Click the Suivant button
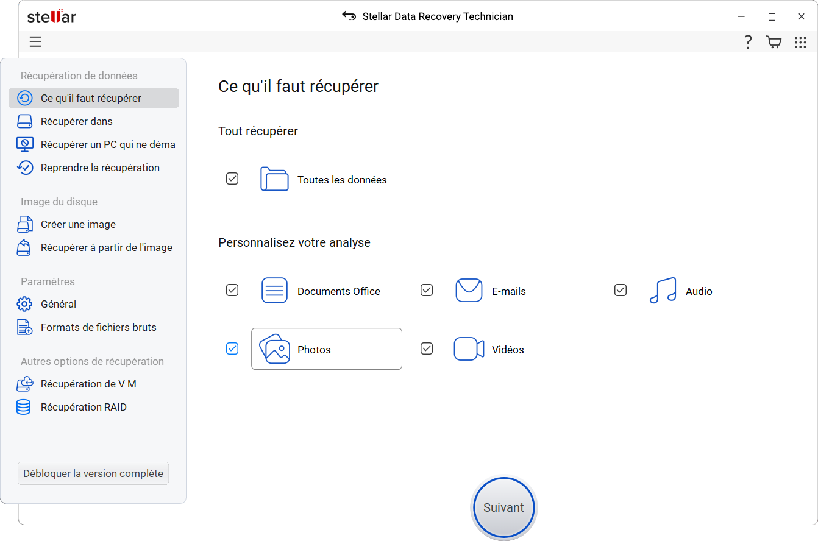This screenshot has width=818, height=541. point(503,507)
